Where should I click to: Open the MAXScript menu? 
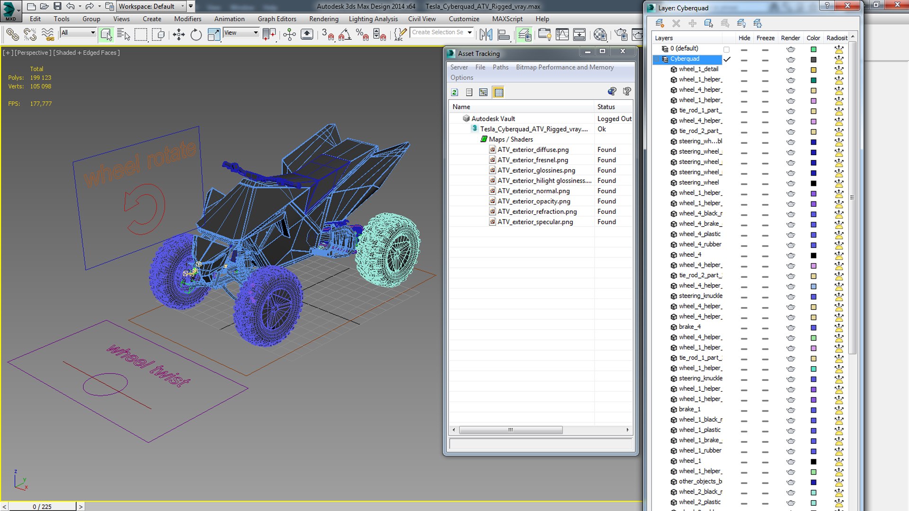507,19
